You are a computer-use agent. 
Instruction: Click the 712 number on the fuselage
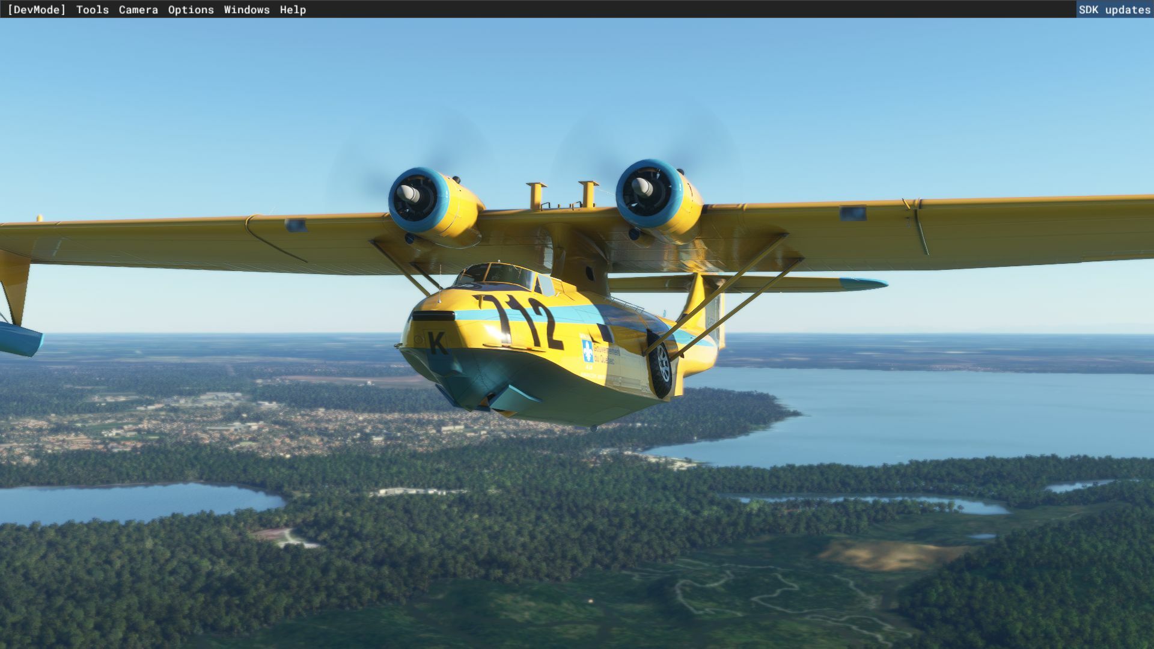point(523,321)
